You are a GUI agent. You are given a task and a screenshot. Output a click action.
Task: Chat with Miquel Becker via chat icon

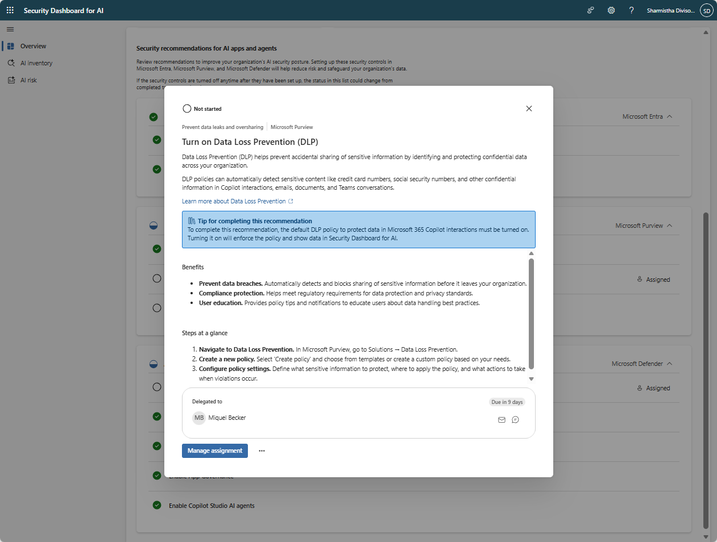(515, 420)
